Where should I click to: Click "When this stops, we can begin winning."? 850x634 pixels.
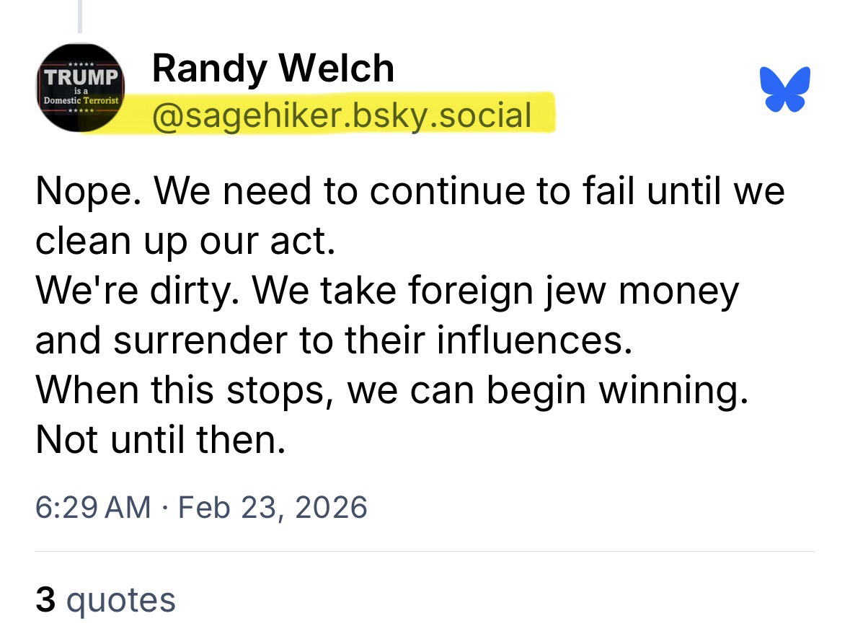tap(388, 390)
